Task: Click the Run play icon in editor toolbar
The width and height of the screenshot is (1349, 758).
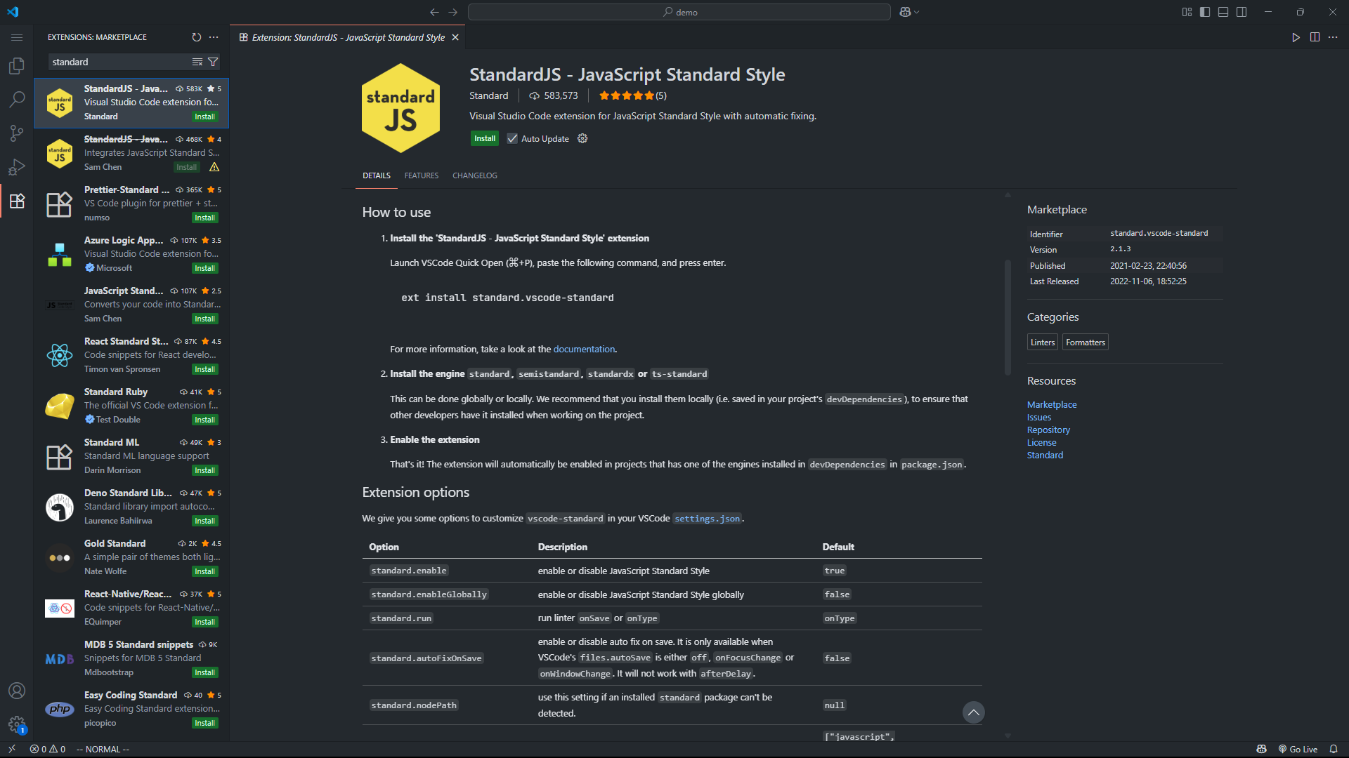Action: [1296, 37]
